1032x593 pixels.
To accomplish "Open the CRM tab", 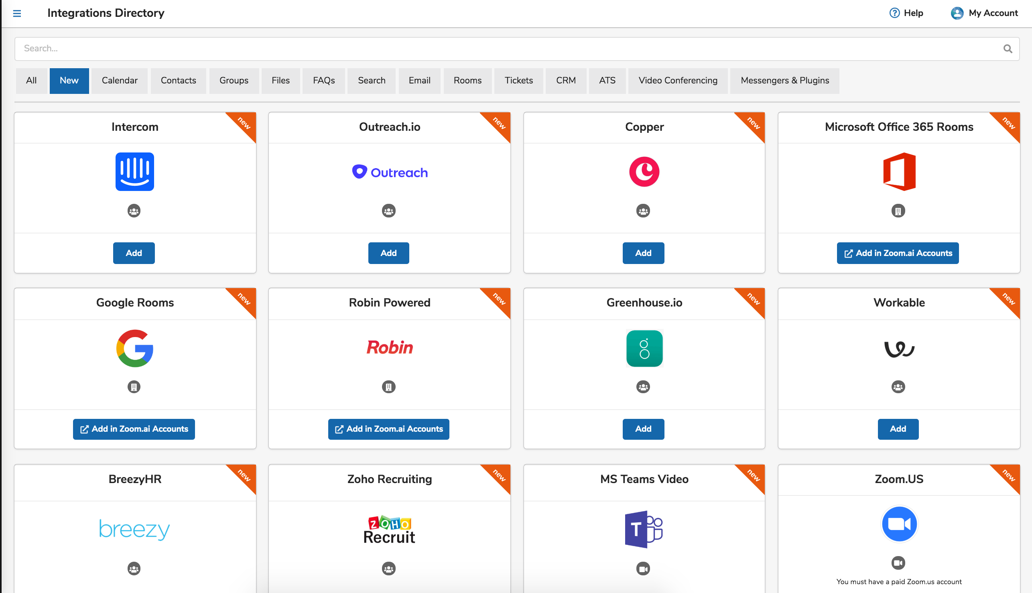I will click(x=566, y=81).
